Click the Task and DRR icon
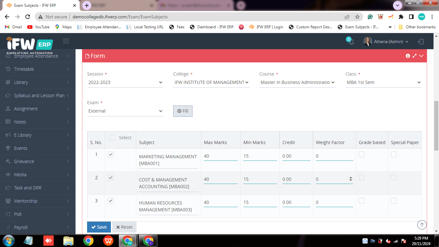 [x=8, y=188]
